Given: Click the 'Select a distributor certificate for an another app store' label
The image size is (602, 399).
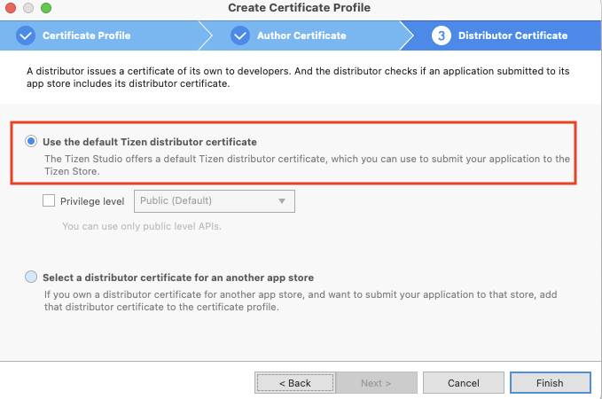Looking at the screenshot, I should click(178, 278).
